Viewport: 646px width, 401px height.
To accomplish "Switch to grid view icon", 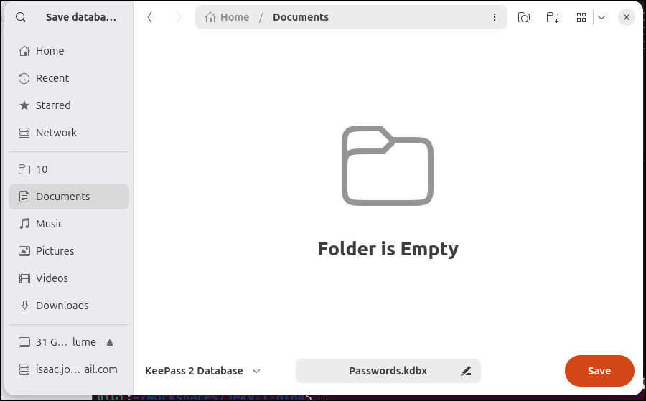I will click(581, 17).
